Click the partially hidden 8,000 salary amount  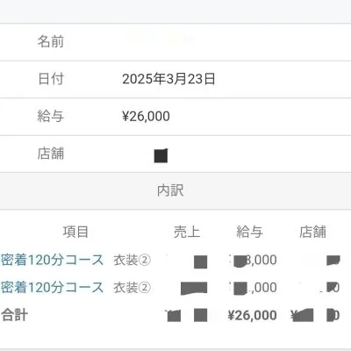pyautogui.click(x=253, y=260)
